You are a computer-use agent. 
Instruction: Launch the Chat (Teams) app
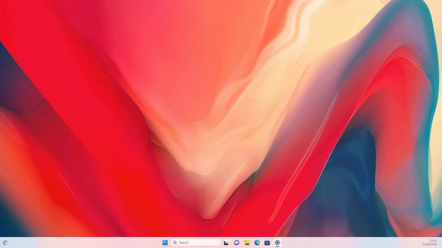[236, 242]
